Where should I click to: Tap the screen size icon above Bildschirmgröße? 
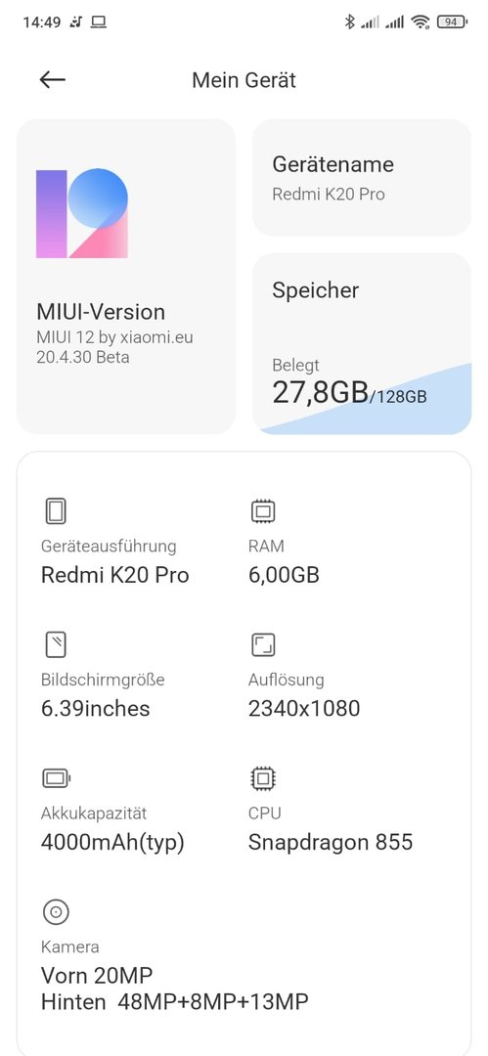pyautogui.click(x=56, y=645)
